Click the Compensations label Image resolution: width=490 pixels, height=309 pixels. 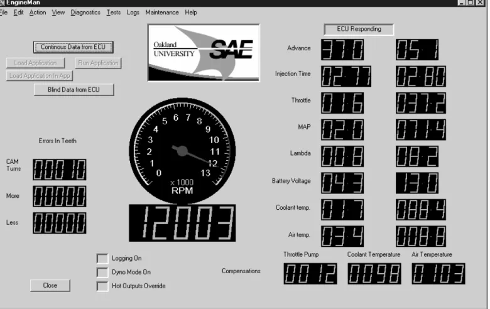pos(241,271)
